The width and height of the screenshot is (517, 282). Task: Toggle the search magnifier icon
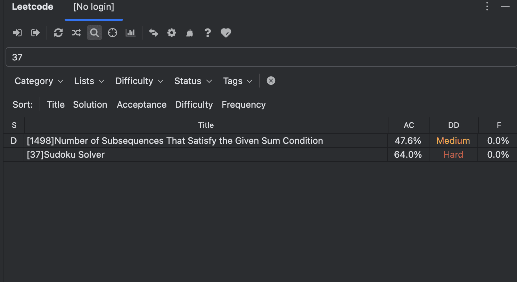coord(94,33)
